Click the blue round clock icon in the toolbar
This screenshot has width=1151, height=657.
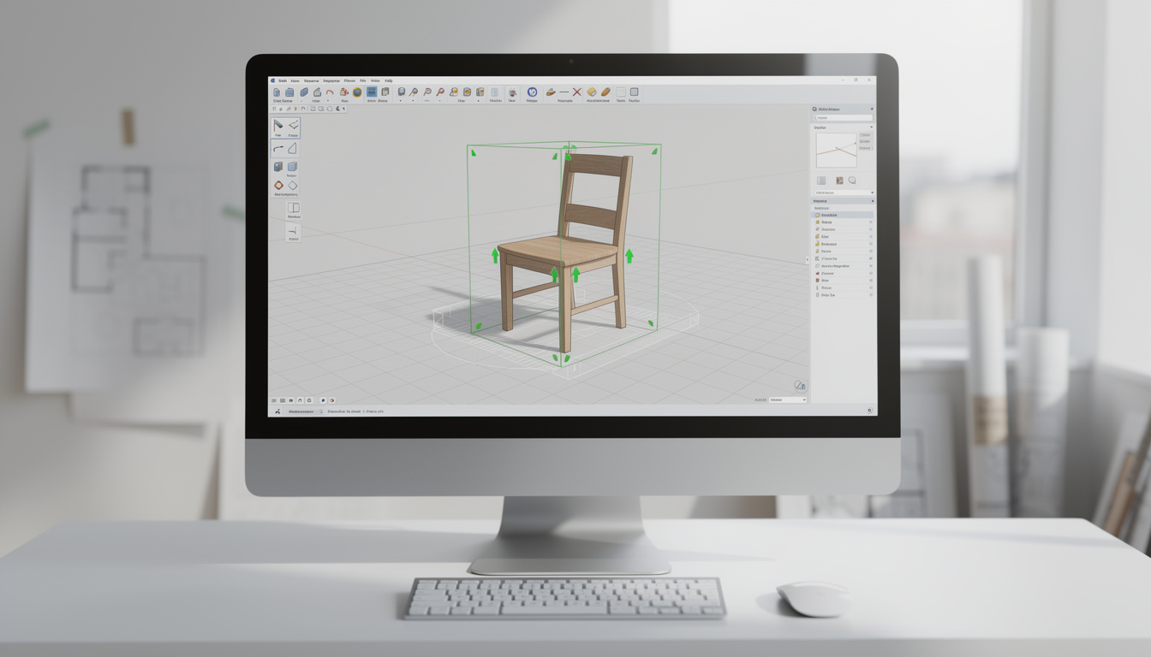tap(532, 92)
